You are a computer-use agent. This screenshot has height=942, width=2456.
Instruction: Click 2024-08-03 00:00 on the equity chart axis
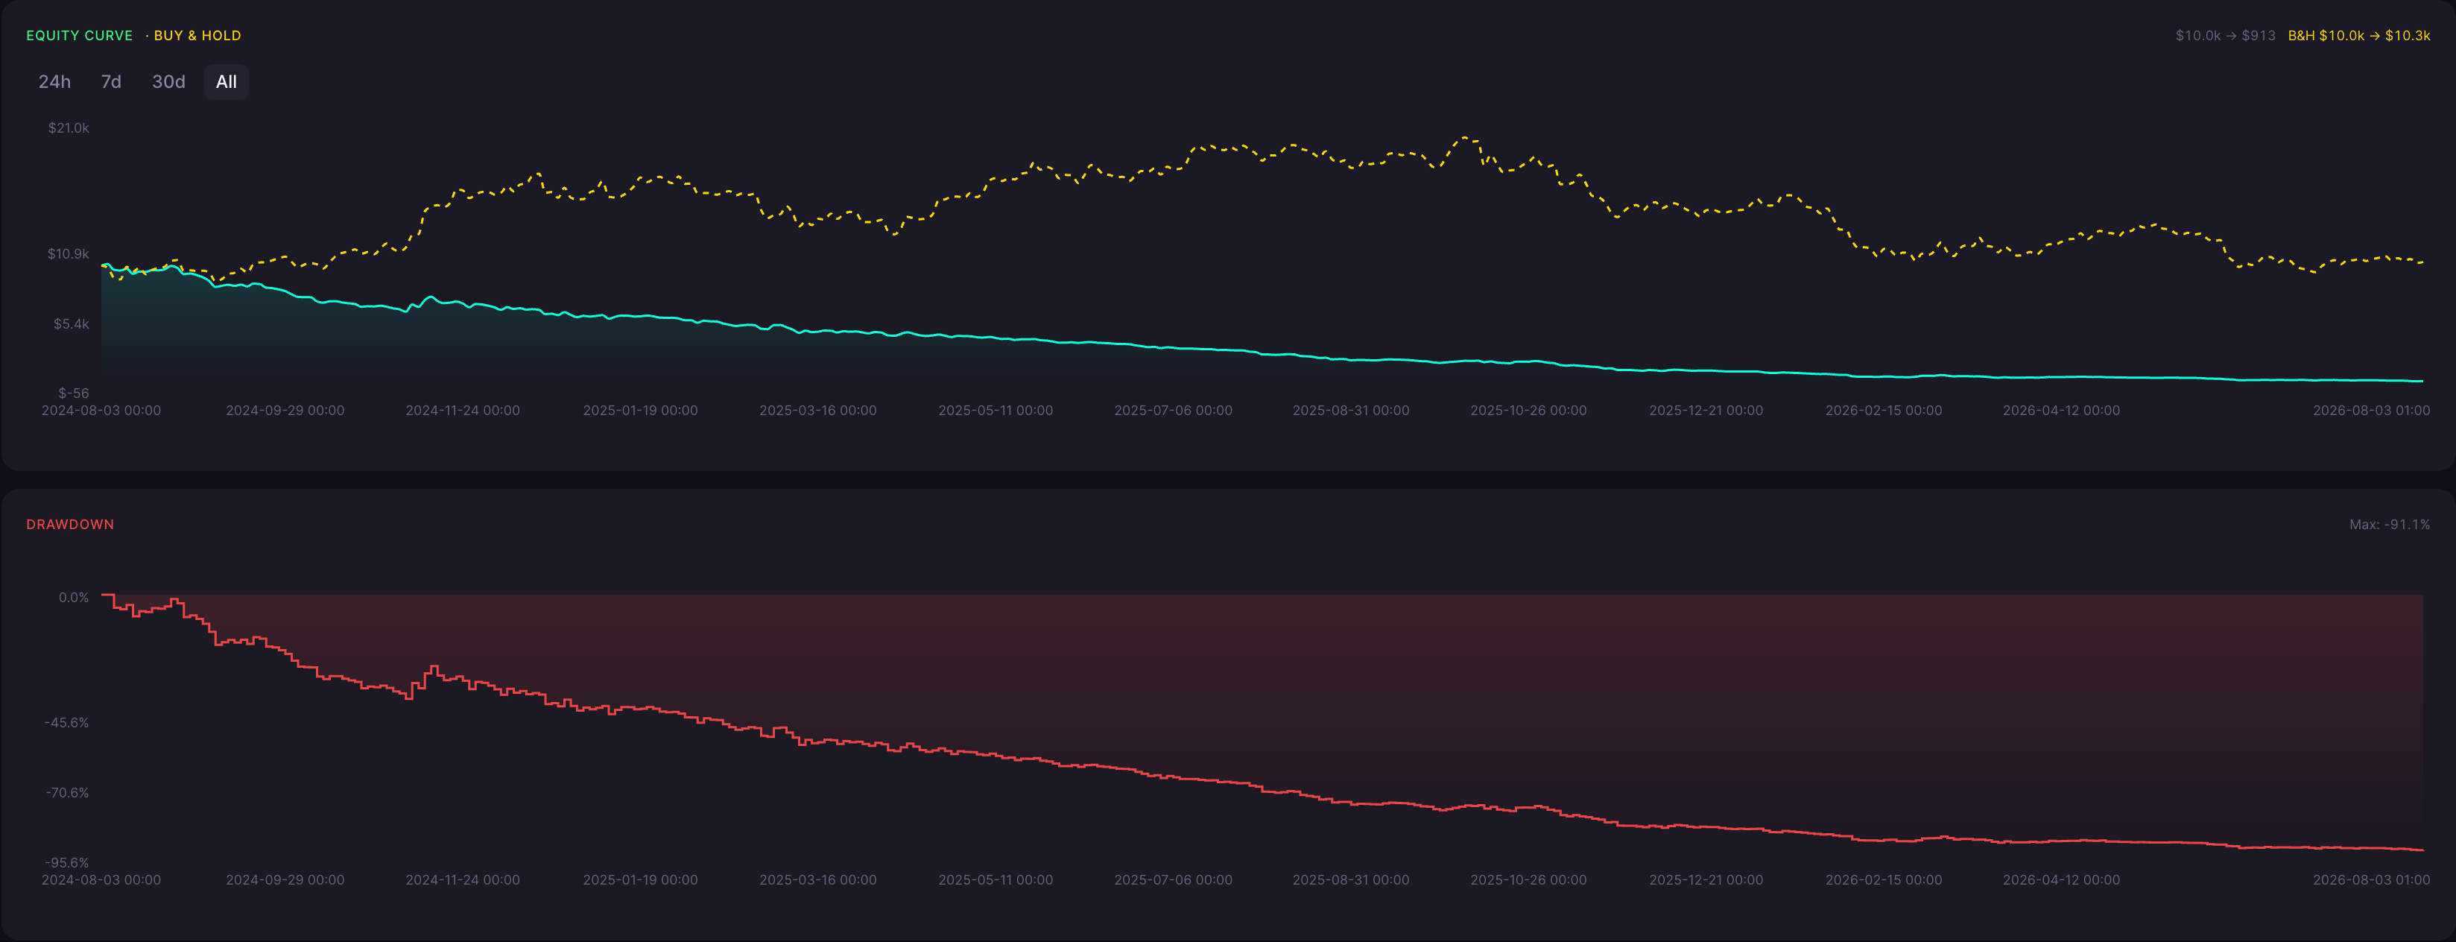101,411
